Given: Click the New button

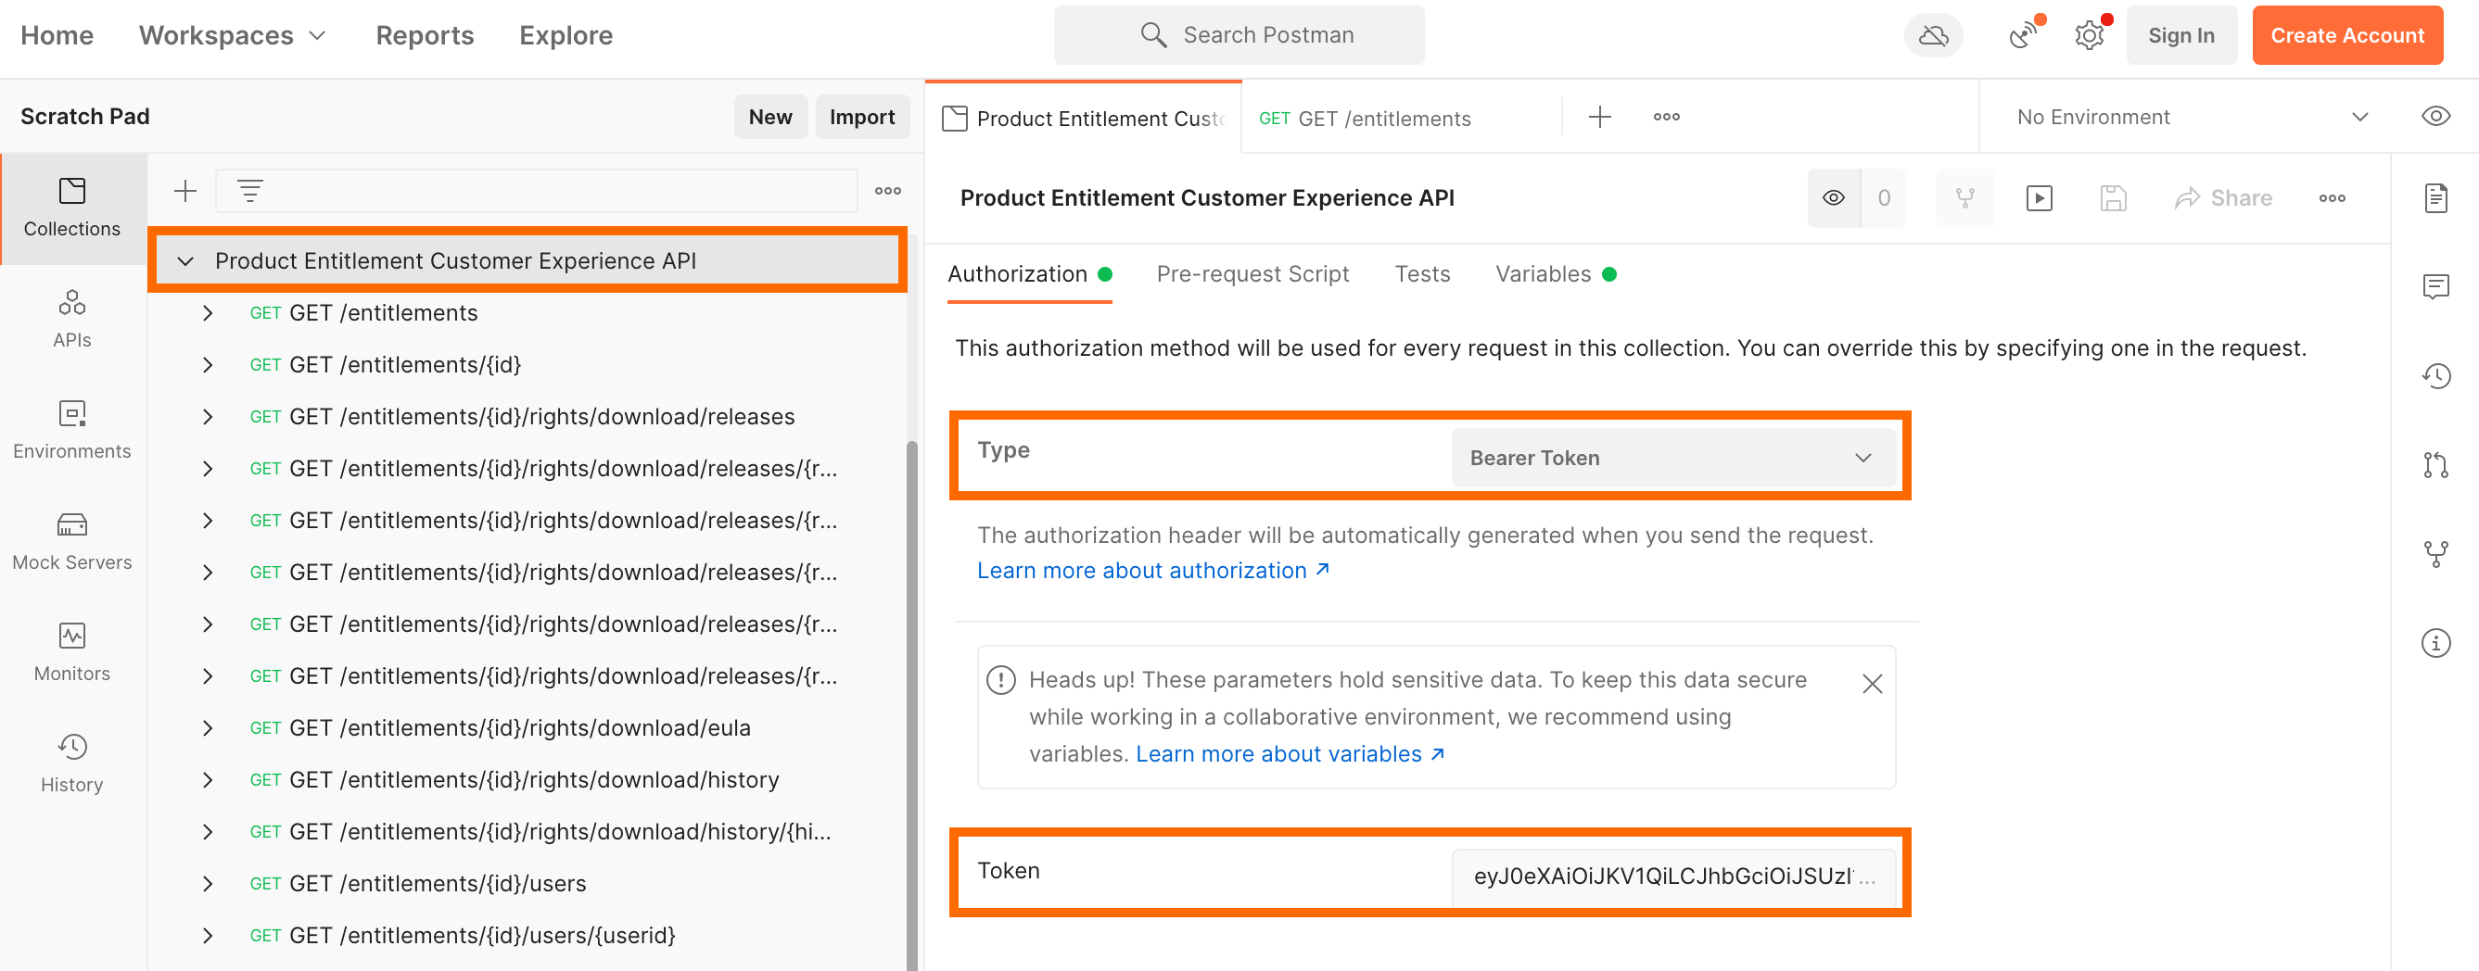Looking at the screenshot, I should pos(769,117).
